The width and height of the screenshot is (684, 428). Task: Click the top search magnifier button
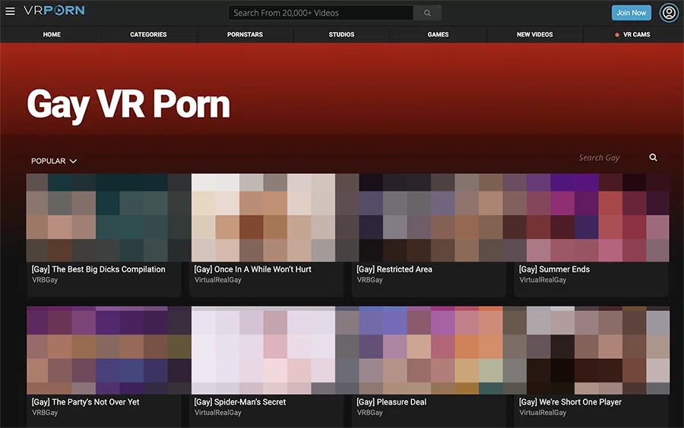coord(427,13)
